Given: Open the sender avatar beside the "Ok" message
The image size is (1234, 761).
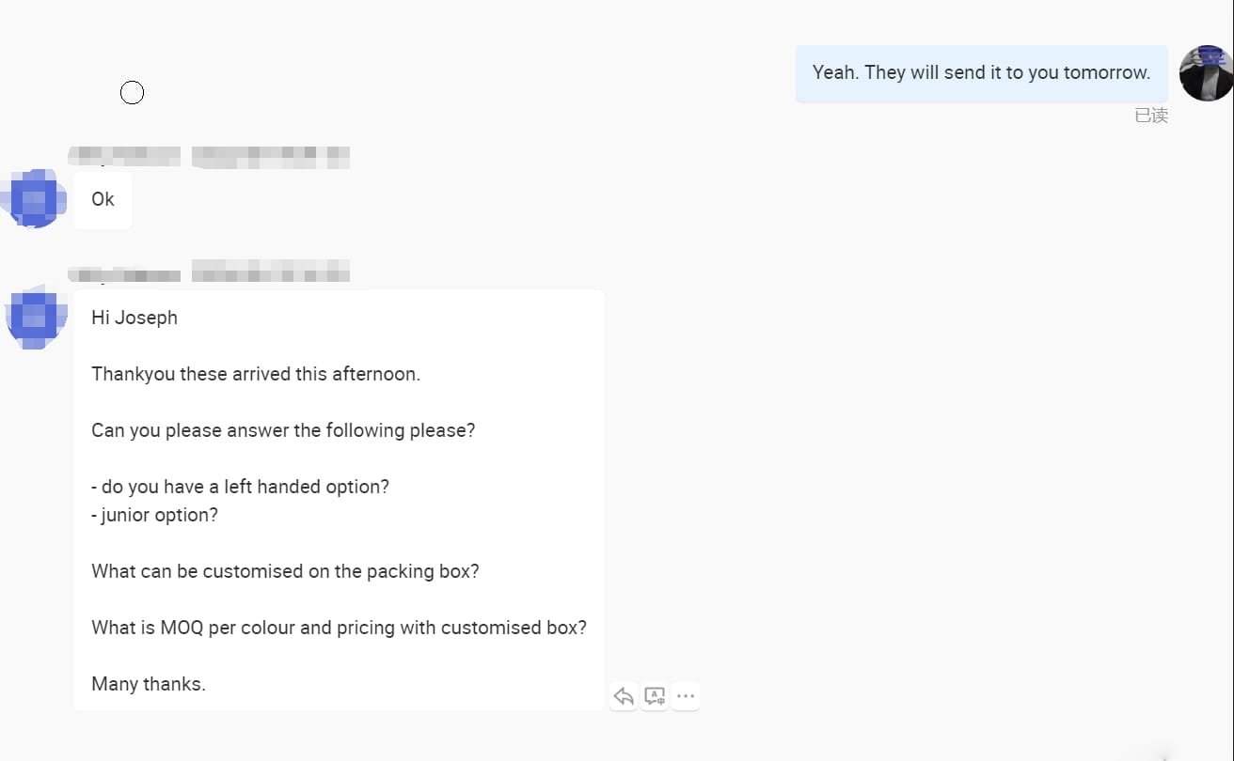Looking at the screenshot, I should (x=35, y=199).
